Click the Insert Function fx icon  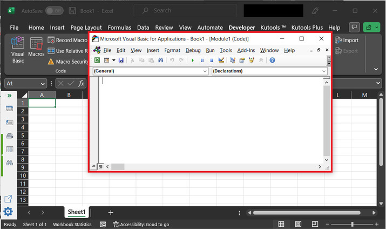tap(81, 84)
